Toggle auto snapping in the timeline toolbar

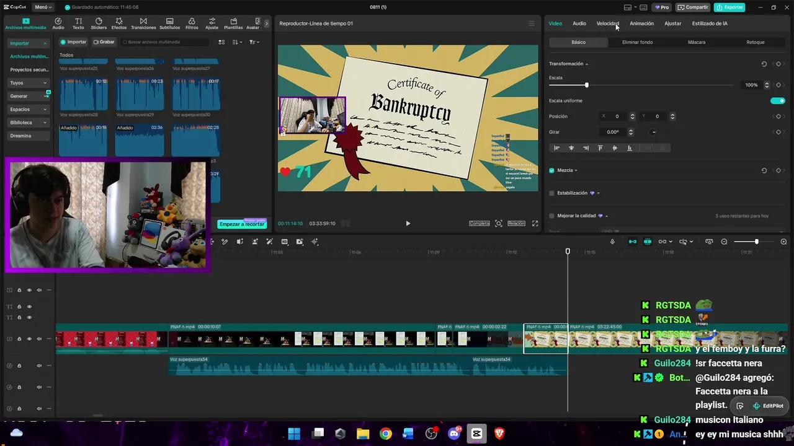click(x=648, y=242)
